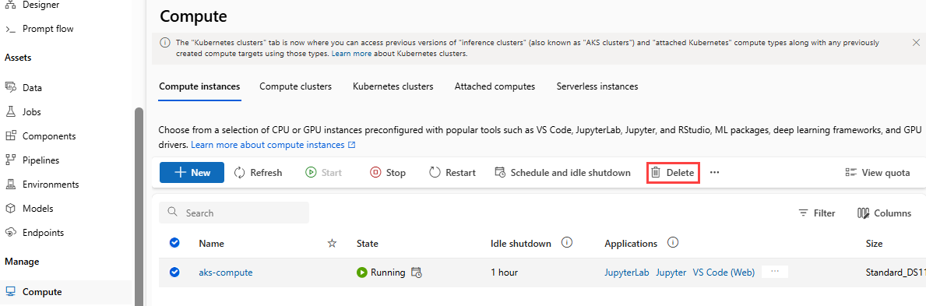The height and width of the screenshot is (306, 926).
Task: Launch Jupyter for aks-compute
Action: tap(671, 273)
